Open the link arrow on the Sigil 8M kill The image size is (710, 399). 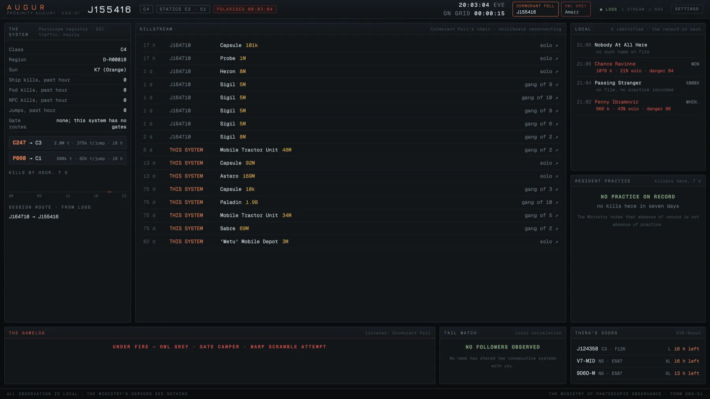(557, 137)
